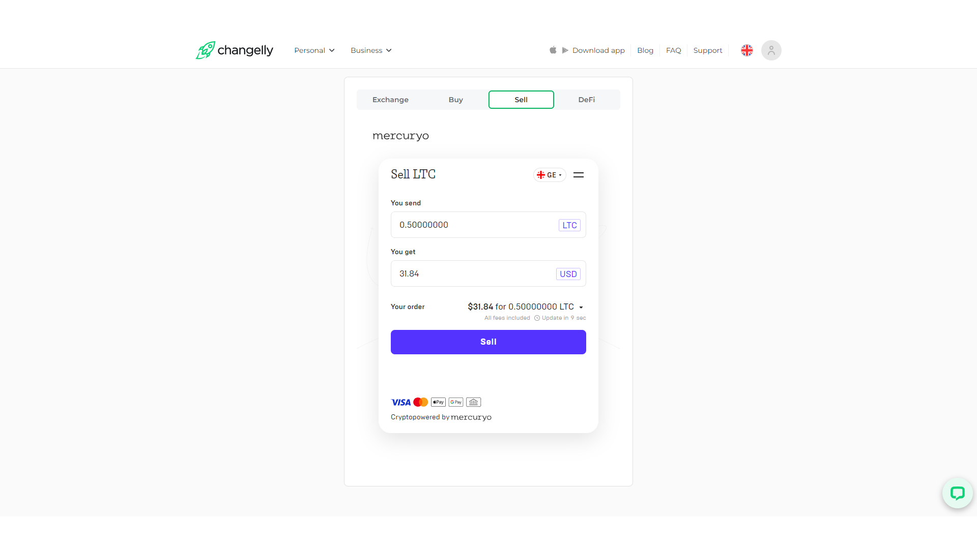
Task: Click the UK flag language selector icon
Action: 747,50
